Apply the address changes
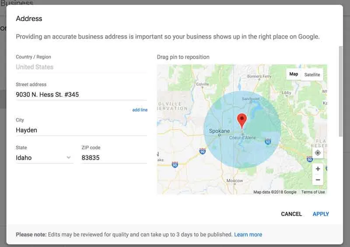 (321, 214)
